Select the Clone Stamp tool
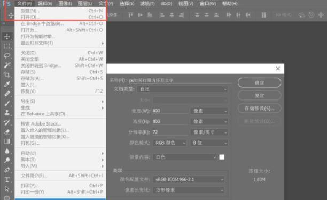Screen dimensions: 327x200 click(7, 113)
